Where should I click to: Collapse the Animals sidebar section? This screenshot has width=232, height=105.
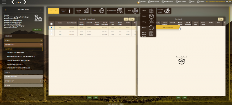(23, 49)
